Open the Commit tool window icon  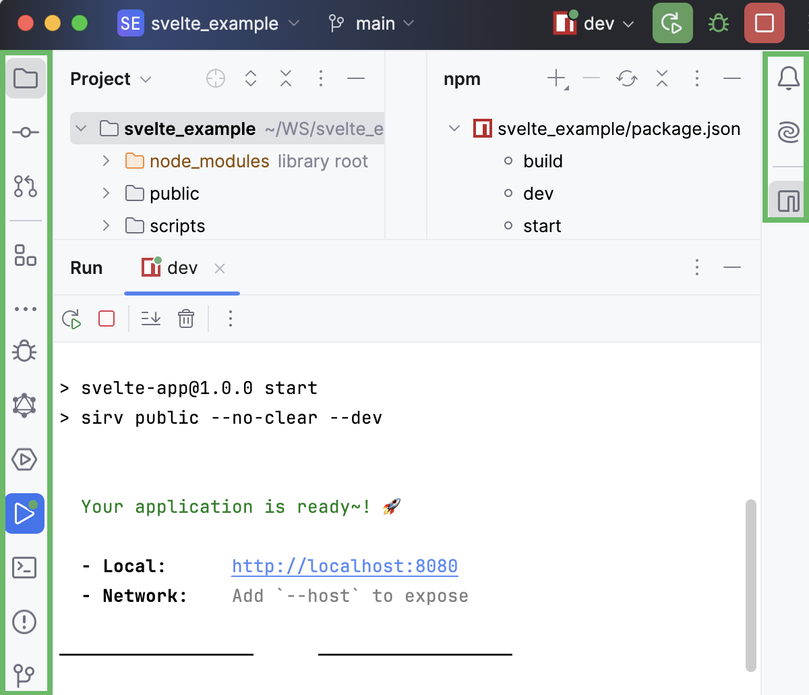(25, 132)
